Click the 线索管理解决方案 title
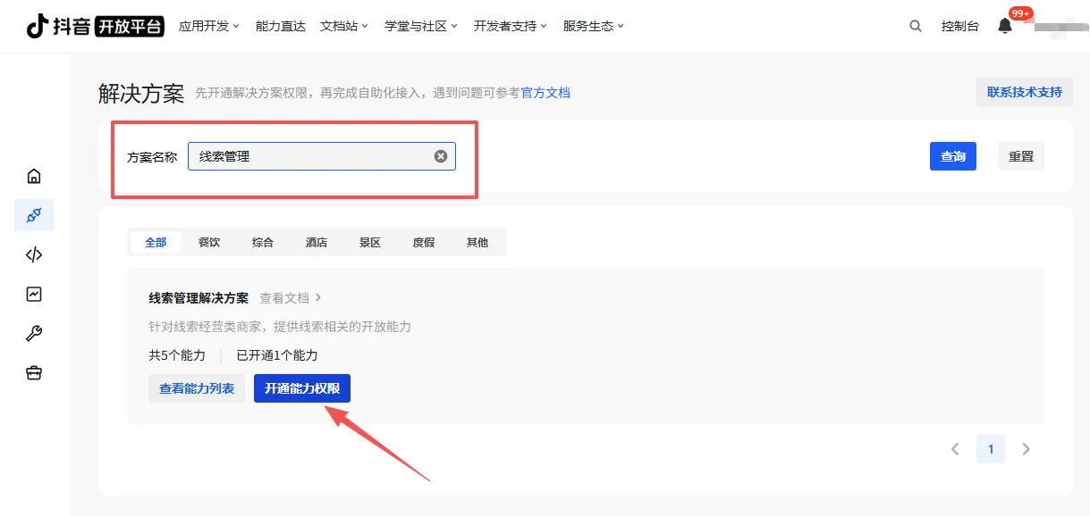Screen dimensions: 1090x516 pos(199,297)
